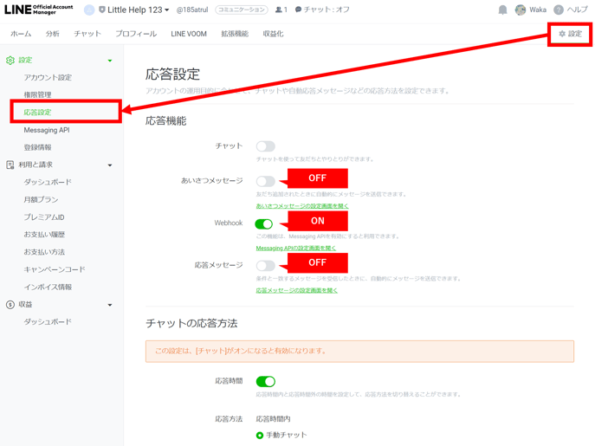
Task: Click the LINE Official Account Manager logo
Action: [x=39, y=10]
